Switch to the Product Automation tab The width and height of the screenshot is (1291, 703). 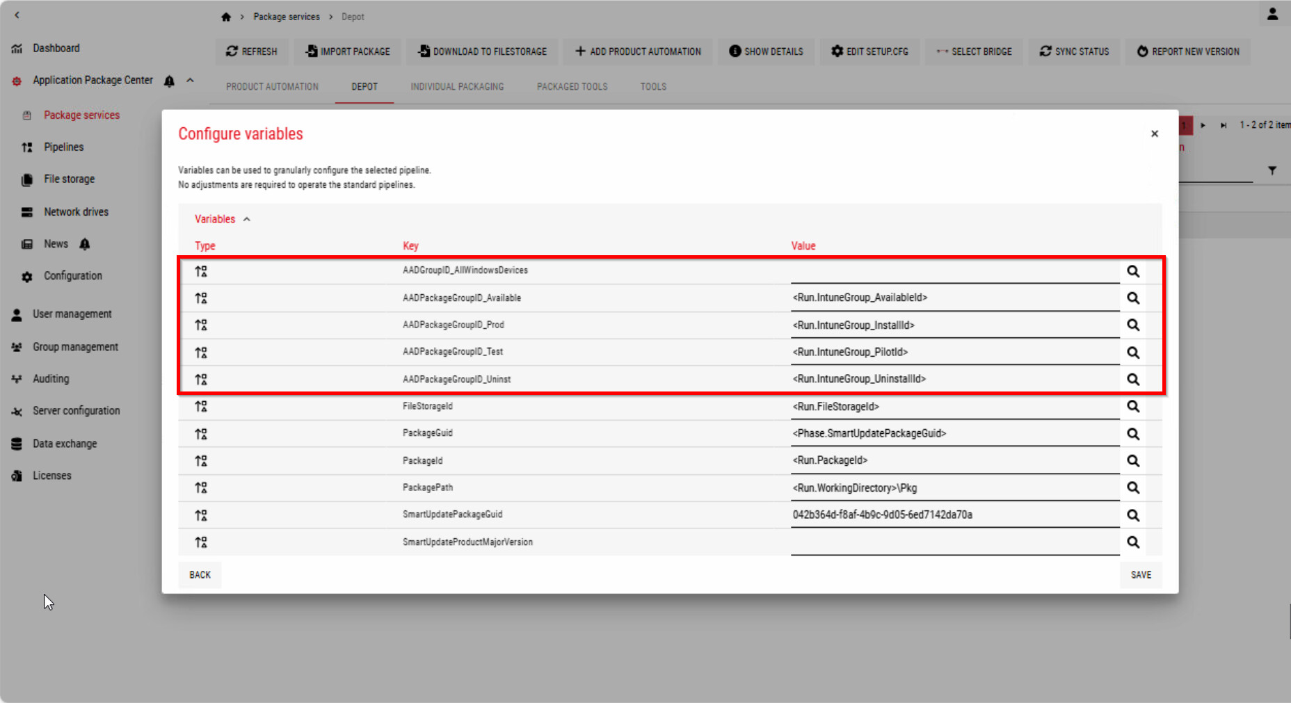[x=272, y=87]
